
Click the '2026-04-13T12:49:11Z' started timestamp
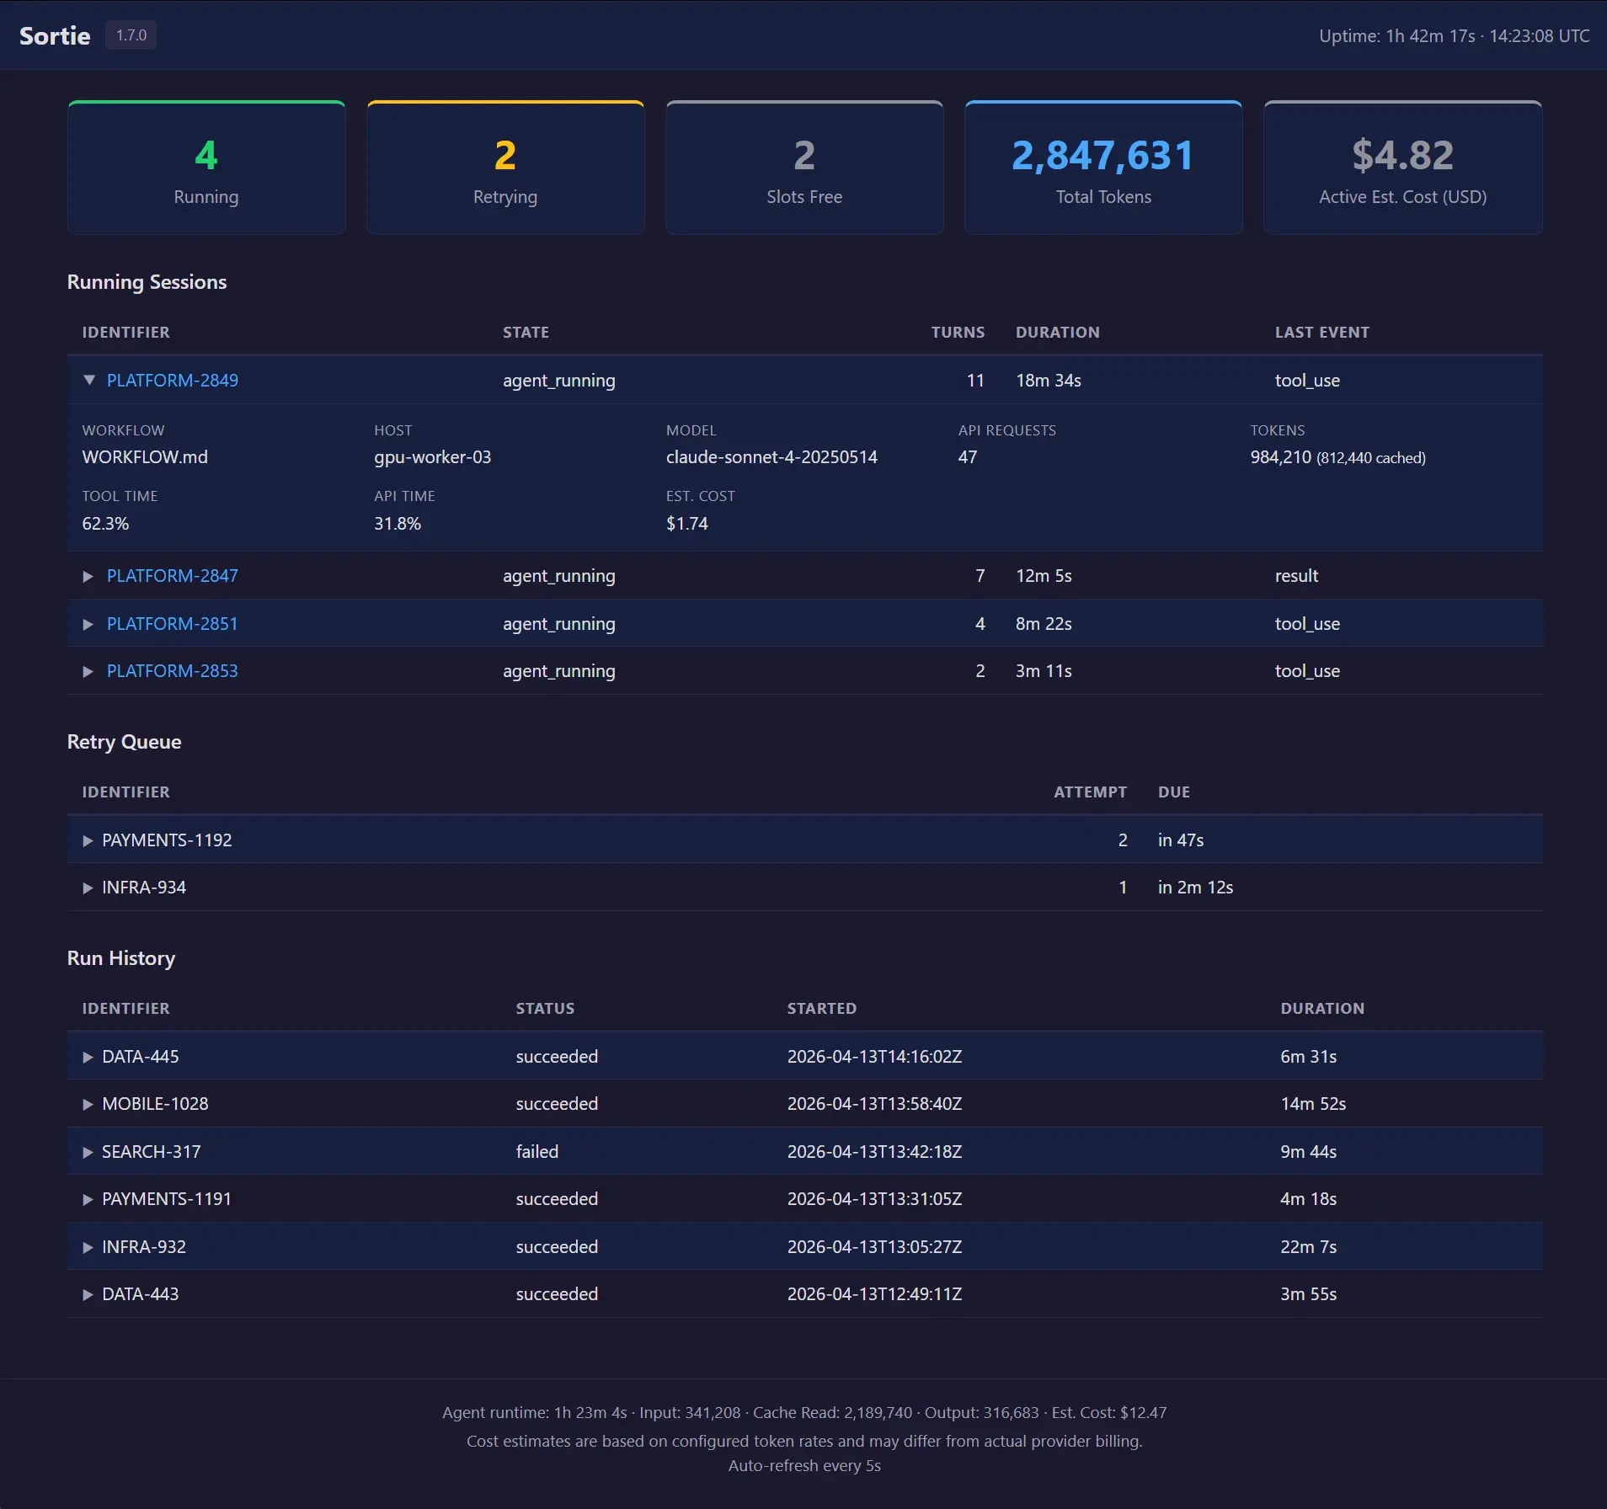tap(874, 1294)
